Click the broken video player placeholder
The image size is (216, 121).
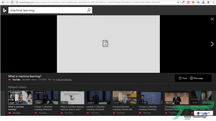point(108,44)
